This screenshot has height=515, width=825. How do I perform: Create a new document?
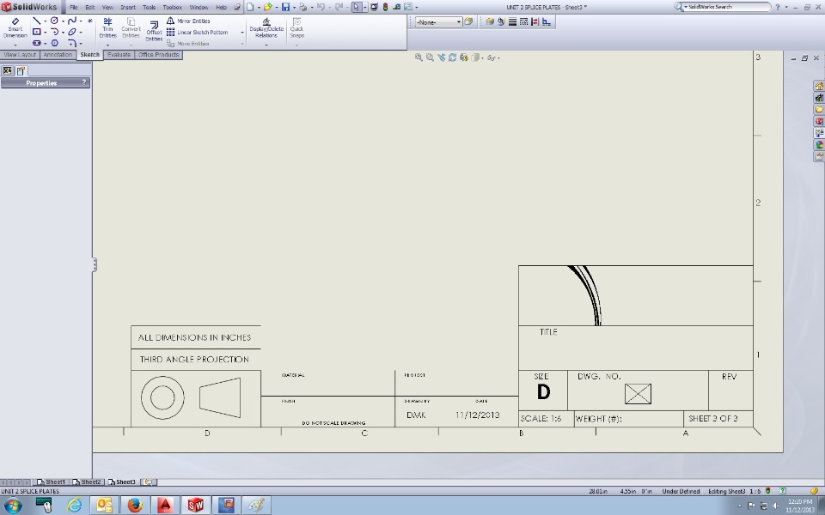click(x=250, y=7)
